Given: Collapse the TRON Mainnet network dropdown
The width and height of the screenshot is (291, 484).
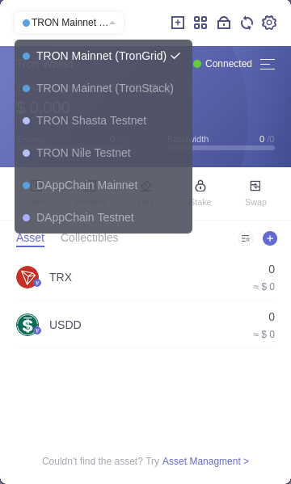Looking at the screenshot, I should [x=70, y=23].
